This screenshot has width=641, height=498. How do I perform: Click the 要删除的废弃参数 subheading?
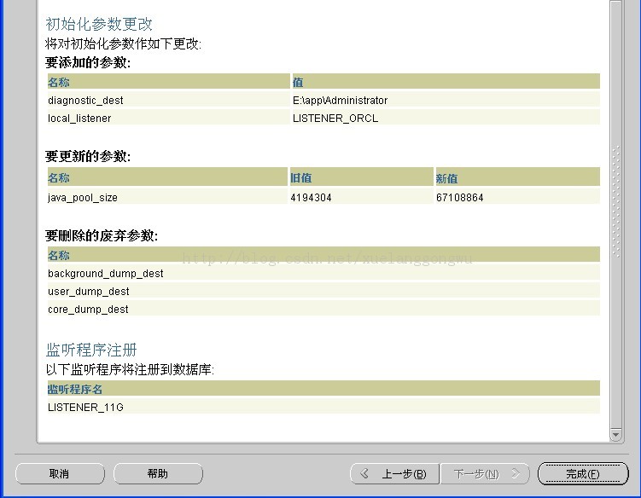[102, 235]
